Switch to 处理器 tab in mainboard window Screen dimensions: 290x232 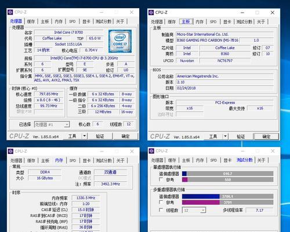pyautogui.click(x=157, y=22)
